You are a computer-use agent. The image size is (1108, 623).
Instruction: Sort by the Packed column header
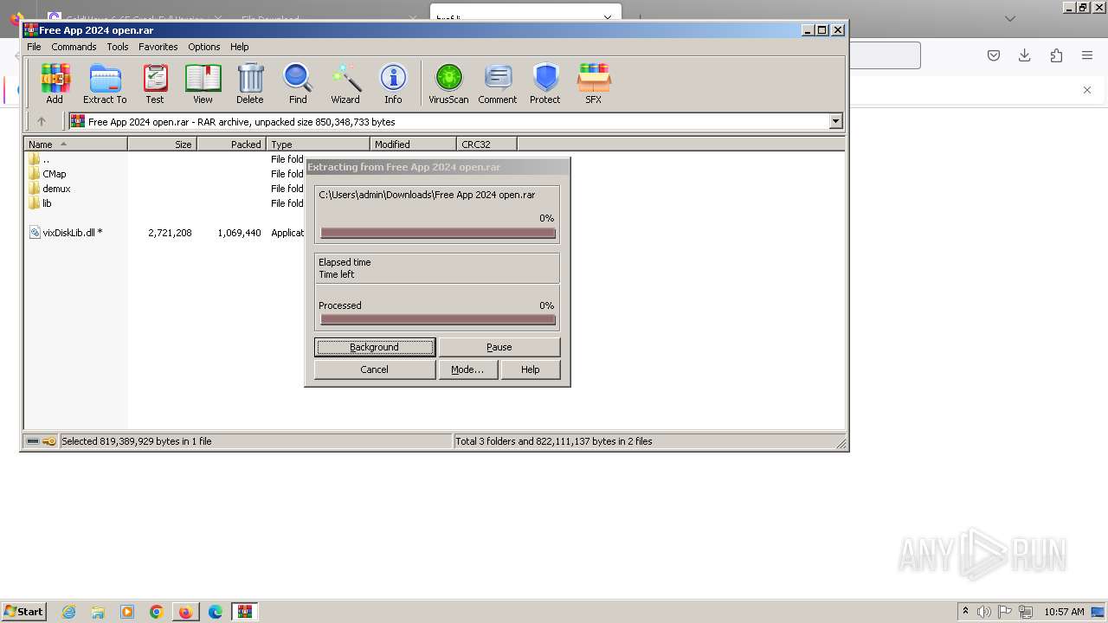(232, 145)
